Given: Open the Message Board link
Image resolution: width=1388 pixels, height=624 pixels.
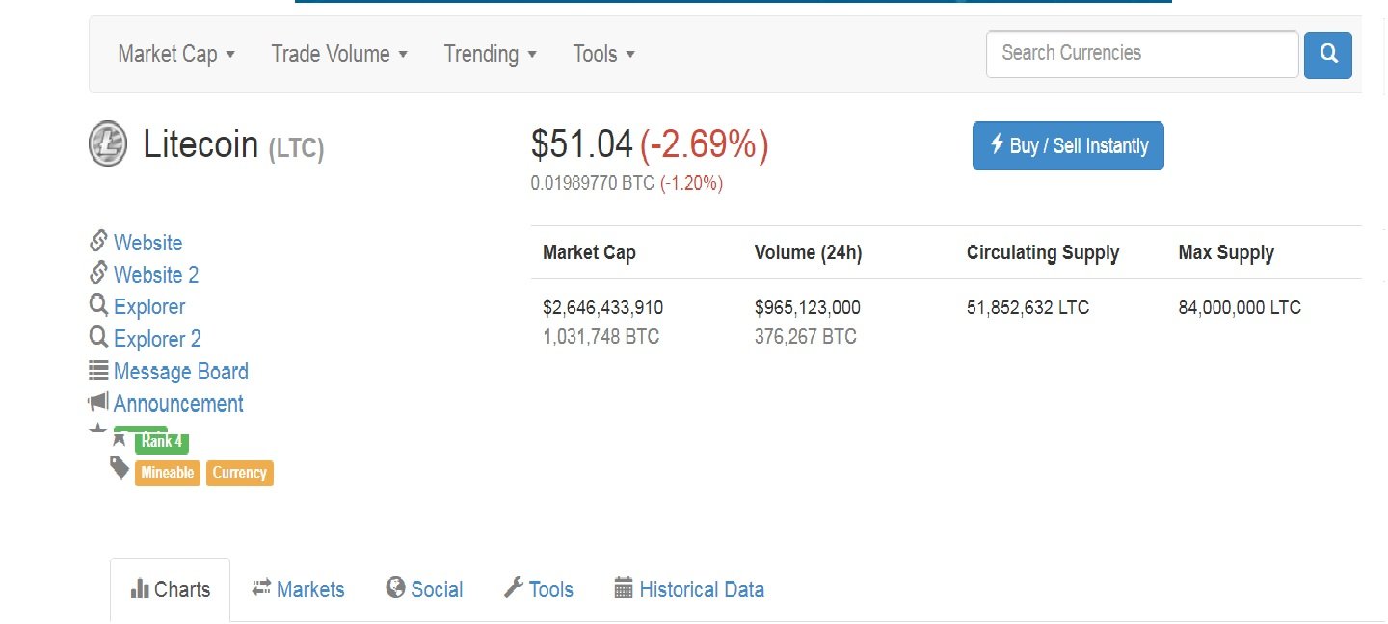Looking at the screenshot, I should pos(181,371).
